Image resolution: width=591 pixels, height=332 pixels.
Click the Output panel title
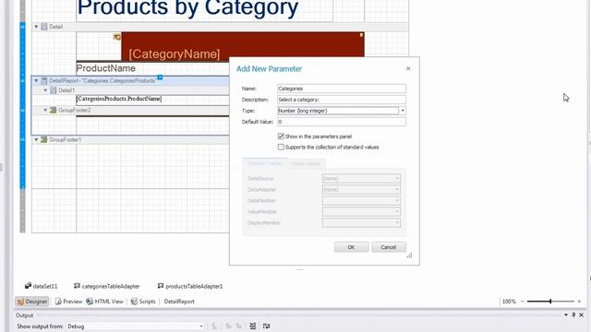click(25, 315)
